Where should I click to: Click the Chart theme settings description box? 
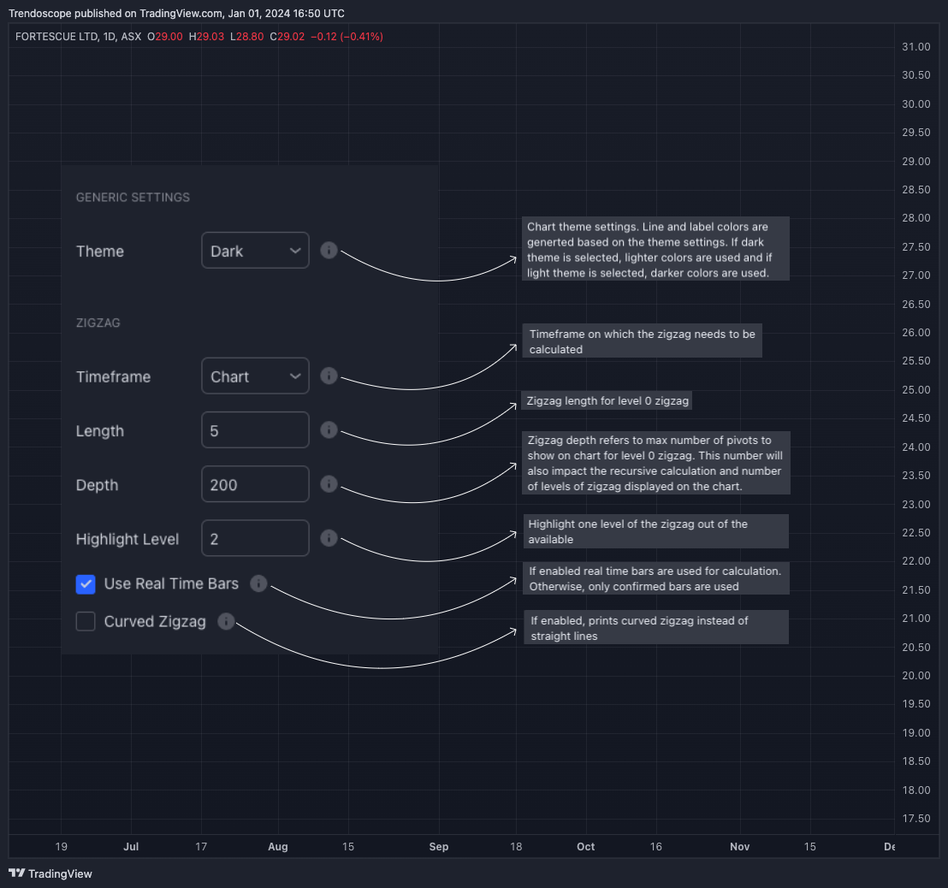[x=655, y=249]
